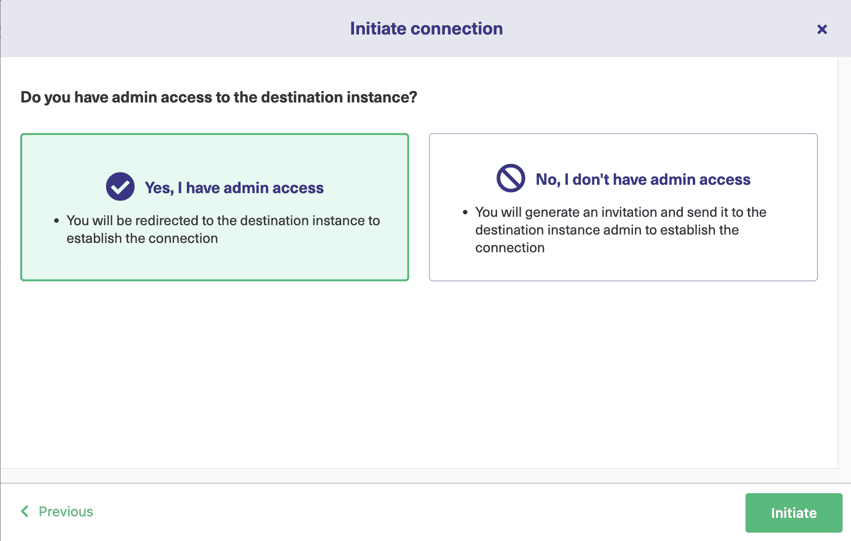The width and height of the screenshot is (851, 541).
Task: Toggle selection off the Yes admin access card
Action: 214,207
